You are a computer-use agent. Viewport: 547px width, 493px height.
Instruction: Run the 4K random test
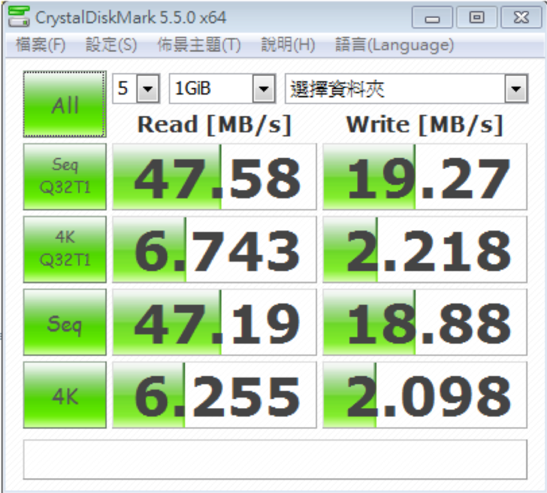pos(65,396)
